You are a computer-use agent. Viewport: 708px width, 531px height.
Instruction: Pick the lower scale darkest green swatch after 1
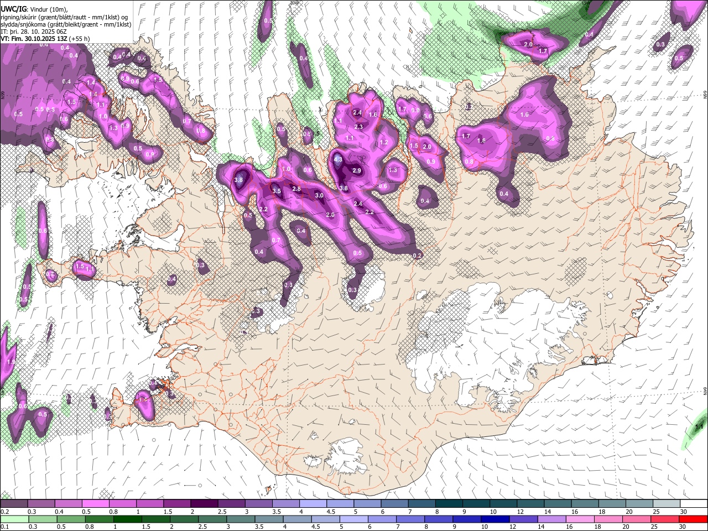click(127, 519)
